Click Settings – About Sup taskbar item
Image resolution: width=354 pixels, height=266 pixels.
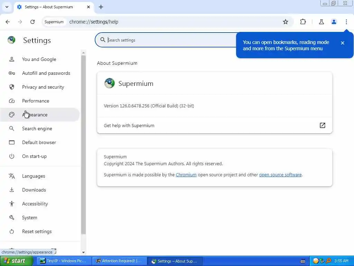point(174,261)
